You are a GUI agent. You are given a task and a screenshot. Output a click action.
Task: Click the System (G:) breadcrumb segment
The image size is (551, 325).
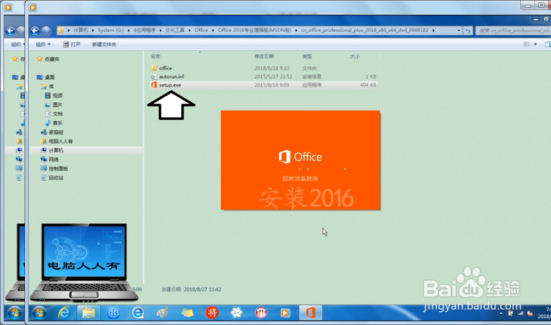[x=110, y=30]
